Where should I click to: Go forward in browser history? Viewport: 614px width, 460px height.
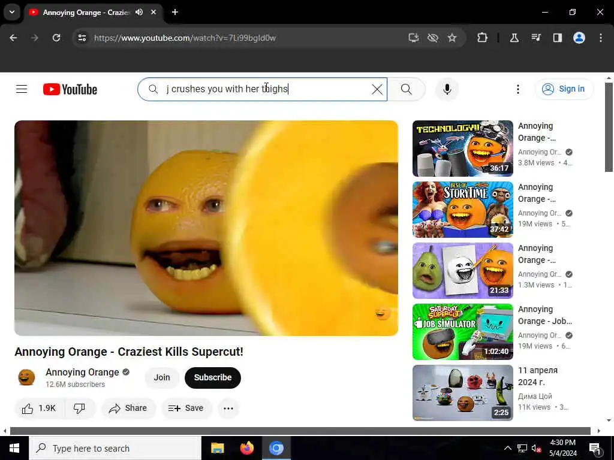(34, 38)
